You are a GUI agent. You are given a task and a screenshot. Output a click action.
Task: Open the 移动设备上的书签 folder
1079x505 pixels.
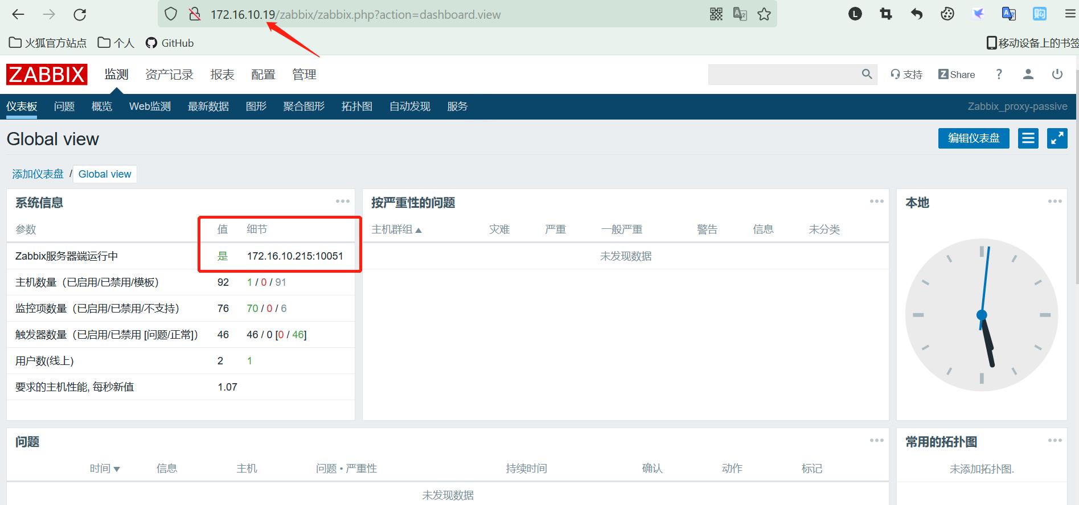pos(1032,43)
